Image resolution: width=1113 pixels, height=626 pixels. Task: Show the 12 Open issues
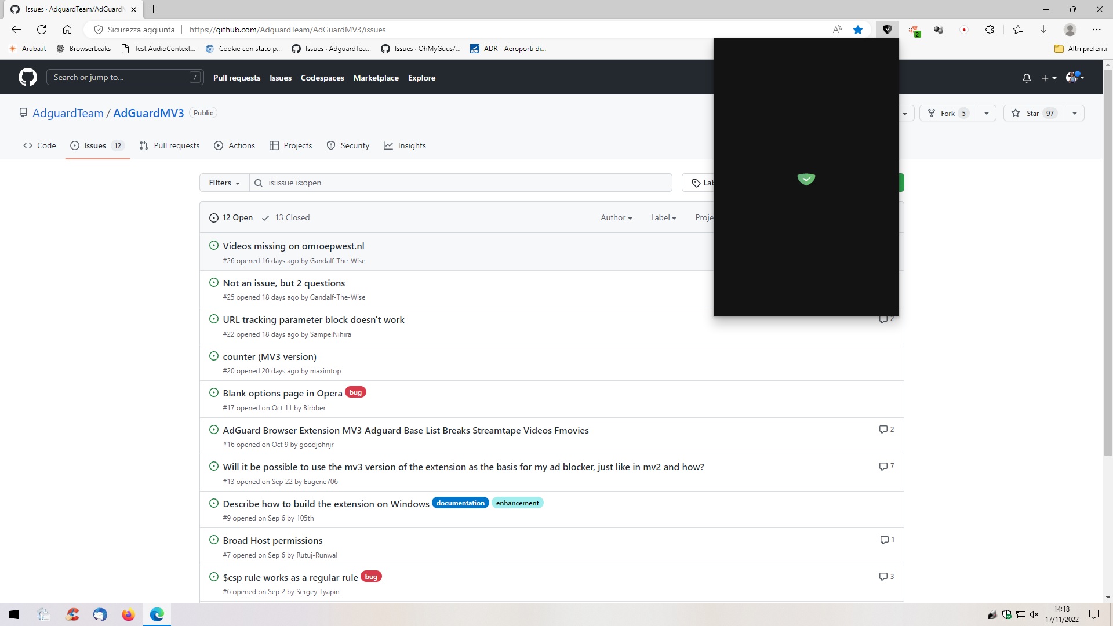(x=231, y=217)
